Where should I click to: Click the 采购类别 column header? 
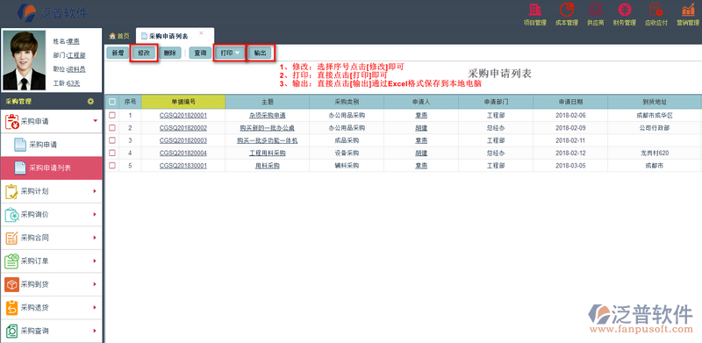(347, 102)
